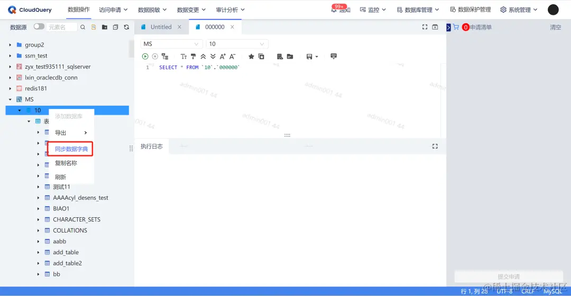Collapse the request list panel with the blue arrow

(448, 27)
